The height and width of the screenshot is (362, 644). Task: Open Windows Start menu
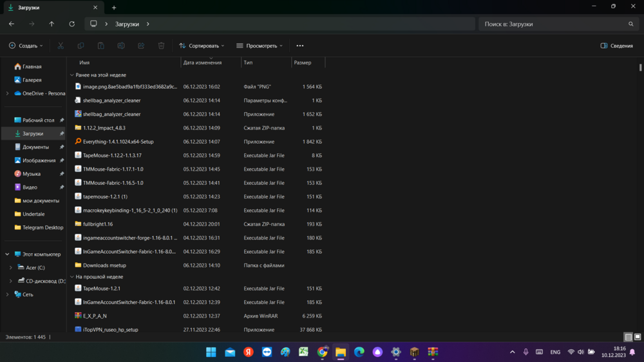pos(211,352)
